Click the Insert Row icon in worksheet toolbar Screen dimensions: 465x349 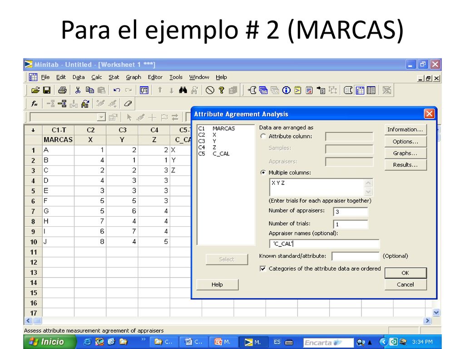point(62,104)
